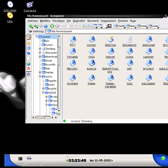Open the case bookmark folder
Viewport: 168px width, 168px height.
pyautogui.click(x=154, y=26)
